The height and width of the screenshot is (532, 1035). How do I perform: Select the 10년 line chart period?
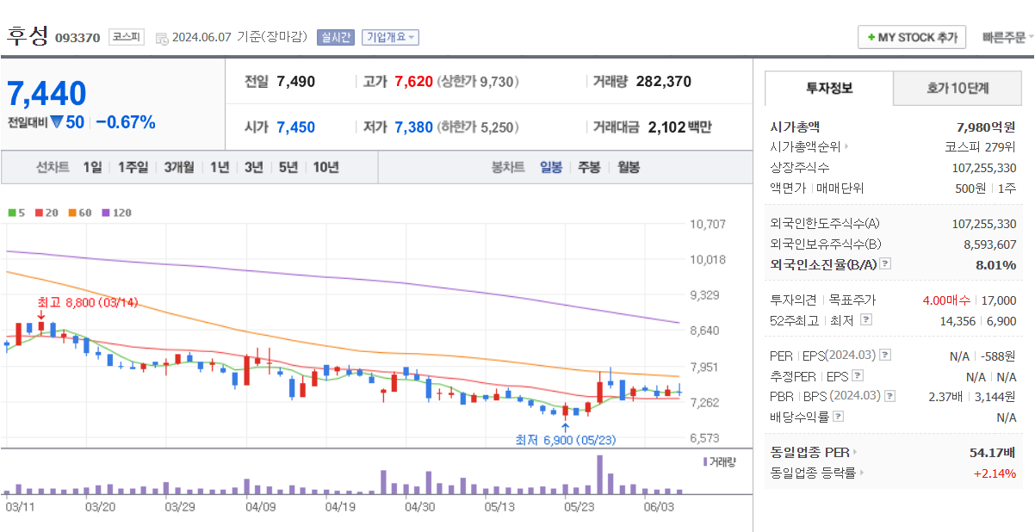pos(325,167)
